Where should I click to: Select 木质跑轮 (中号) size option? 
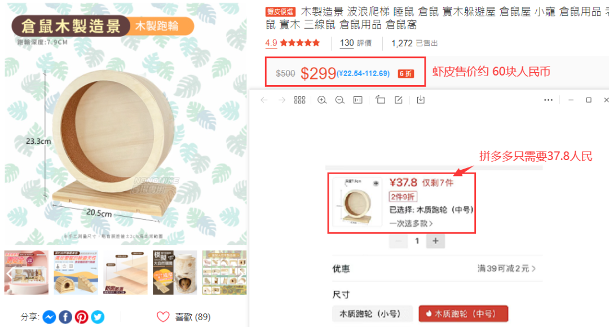[x=463, y=313]
